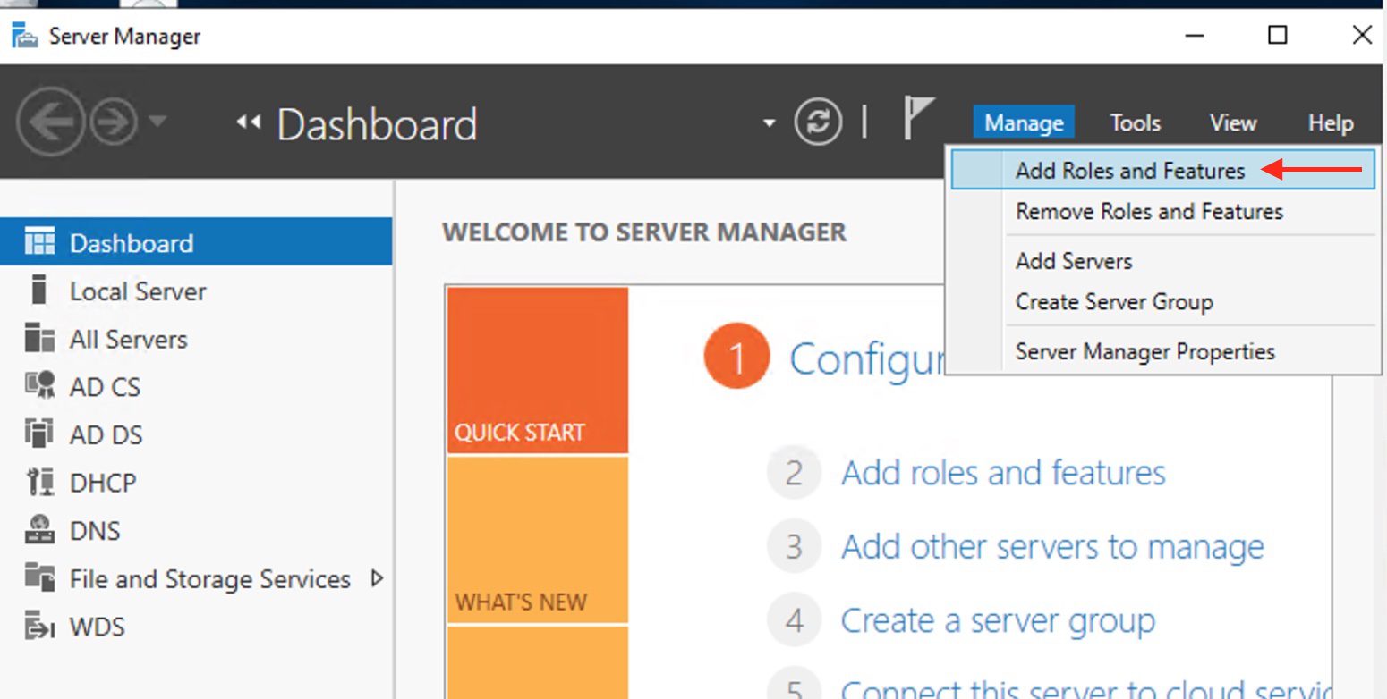
Task: Select Add Servers menu entry
Action: click(1162, 261)
